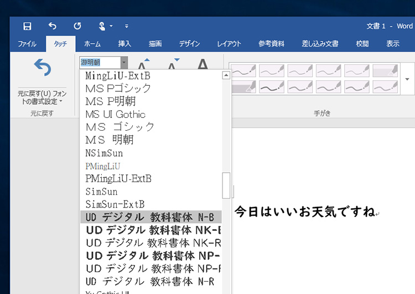Switch to the ホーム tab
Image resolution: width=415 pixels, height=294 pixels.
coord(92,44)
